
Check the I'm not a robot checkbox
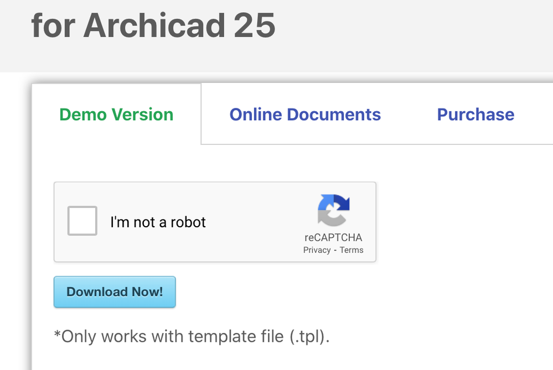tap(82, 221)
